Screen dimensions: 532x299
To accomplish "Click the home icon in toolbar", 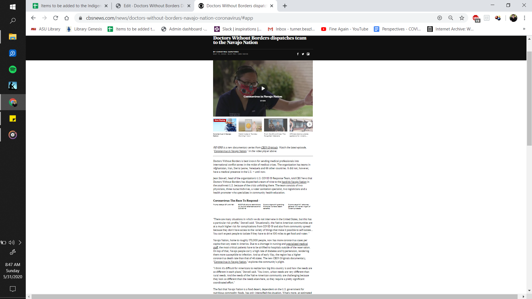I will (66, 18).
